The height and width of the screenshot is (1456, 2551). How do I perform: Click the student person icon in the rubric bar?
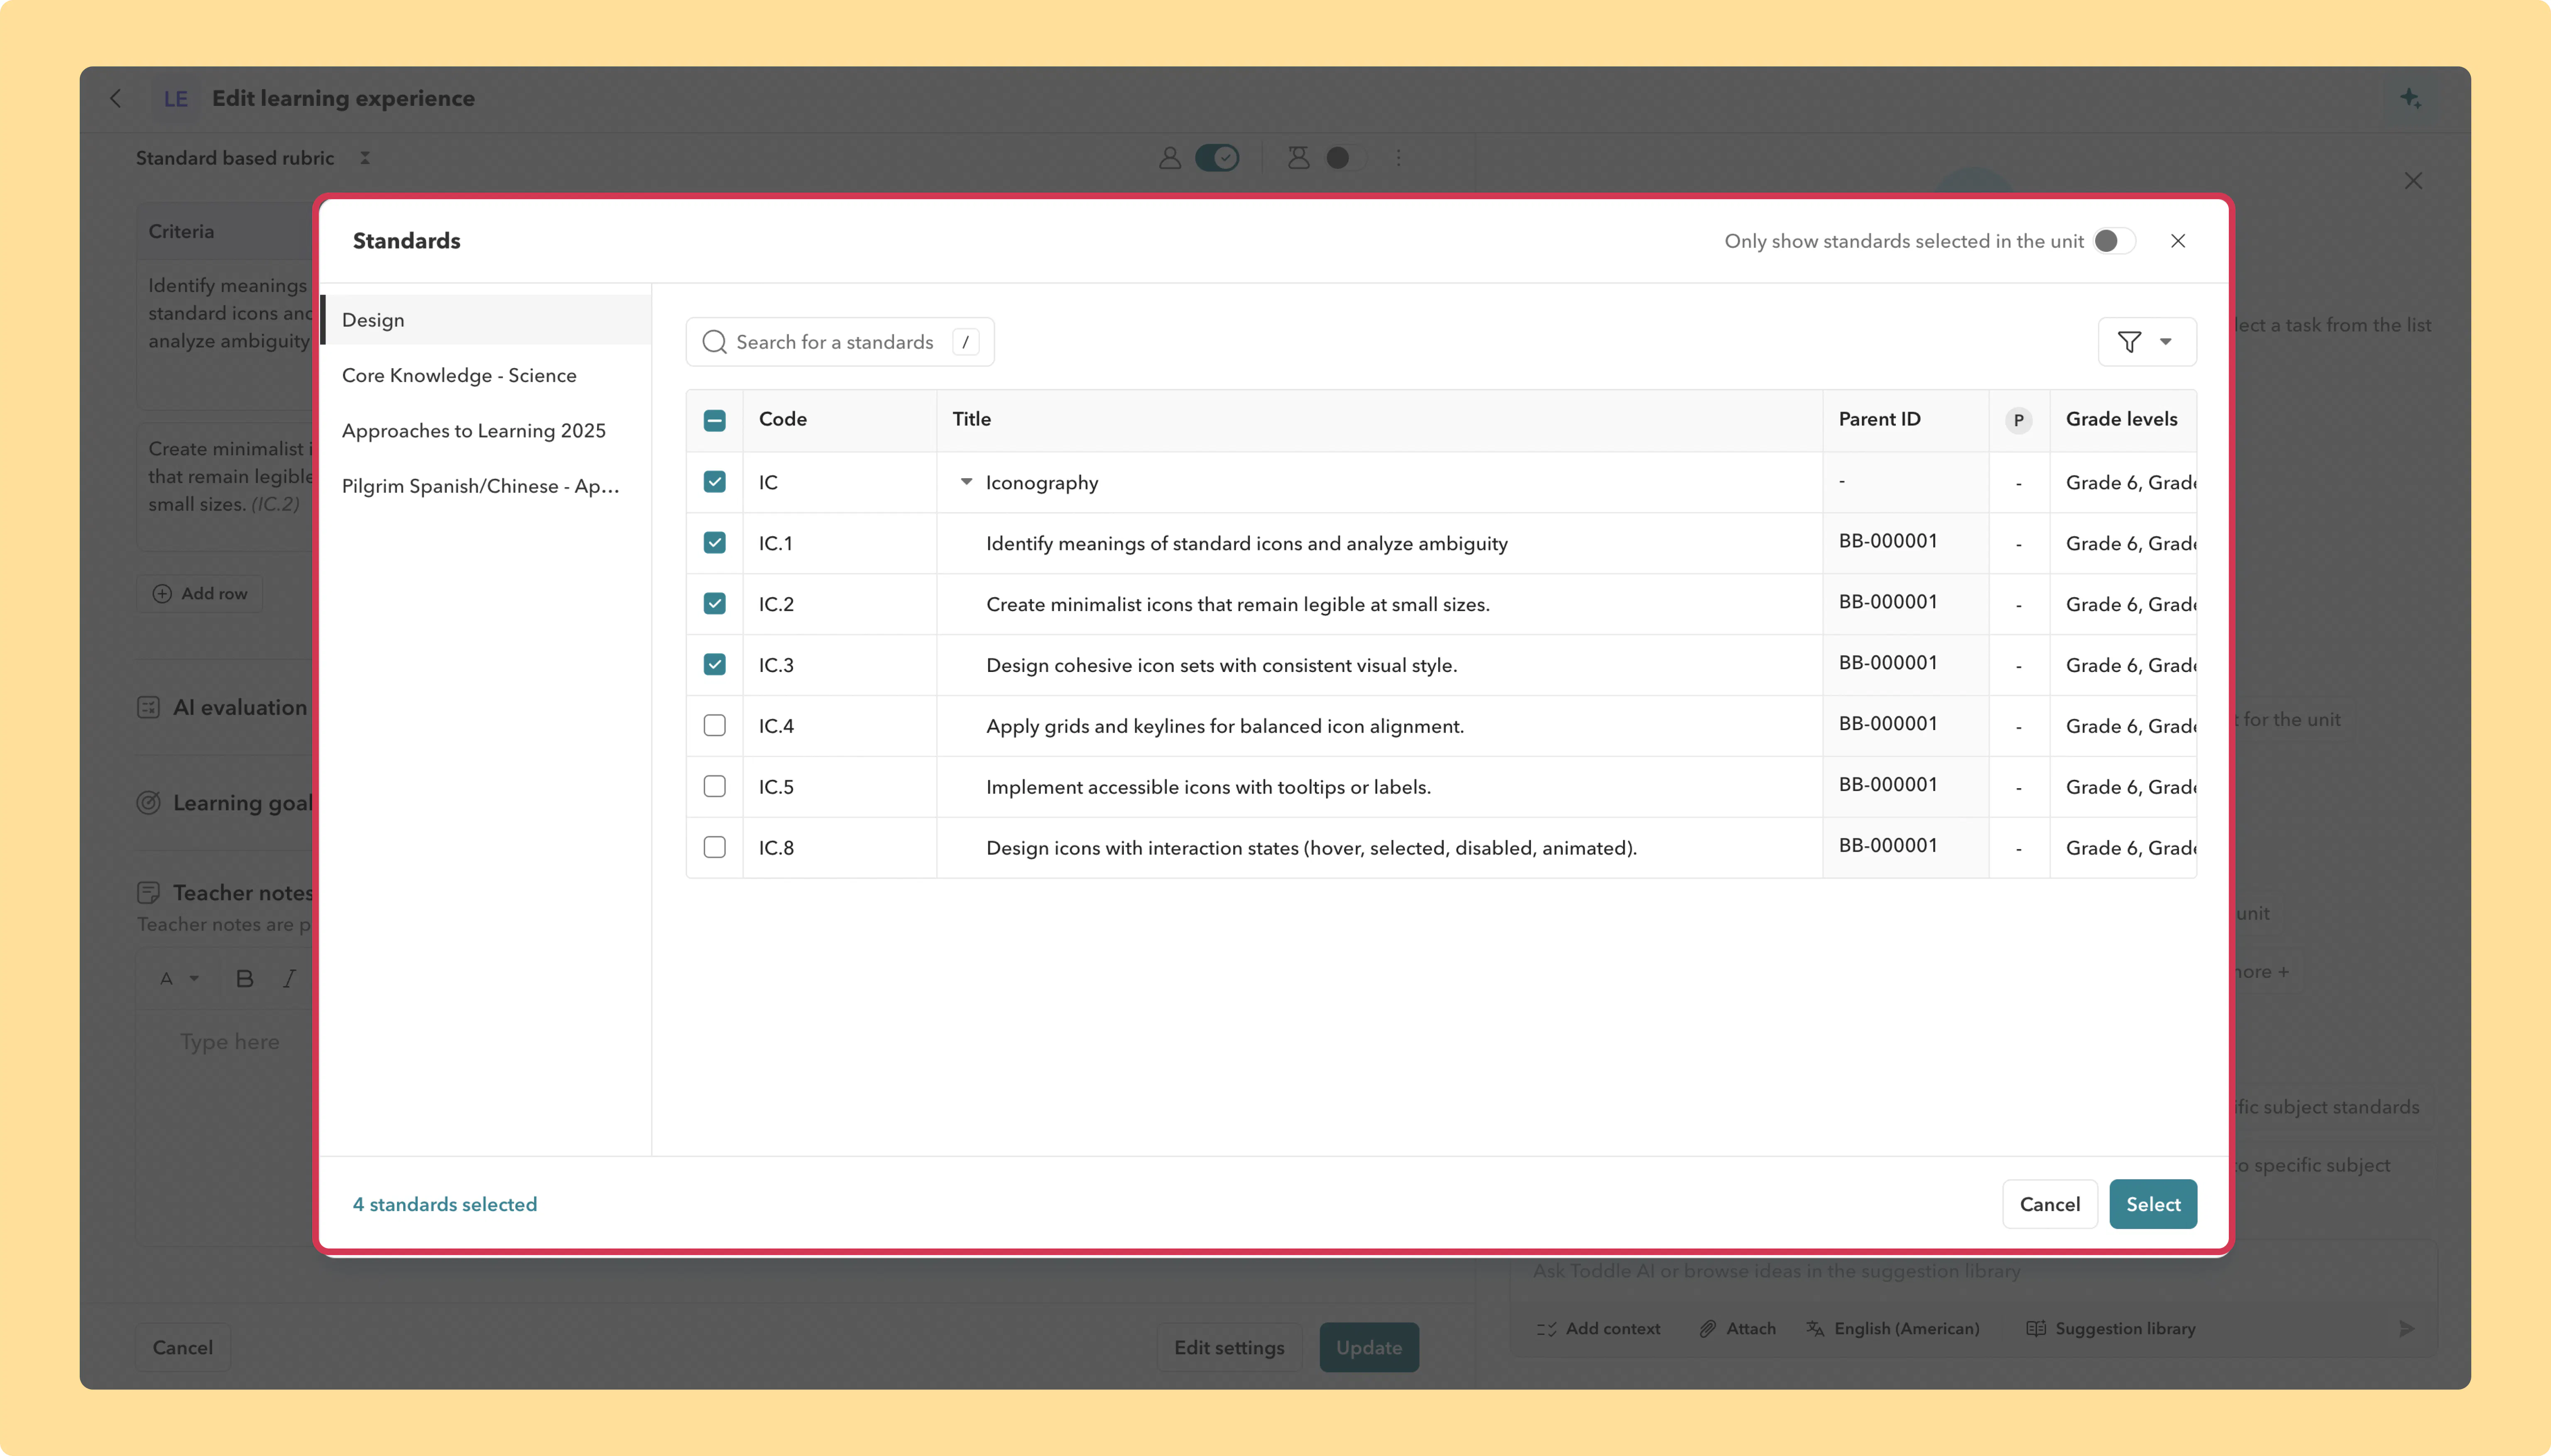1170,158
